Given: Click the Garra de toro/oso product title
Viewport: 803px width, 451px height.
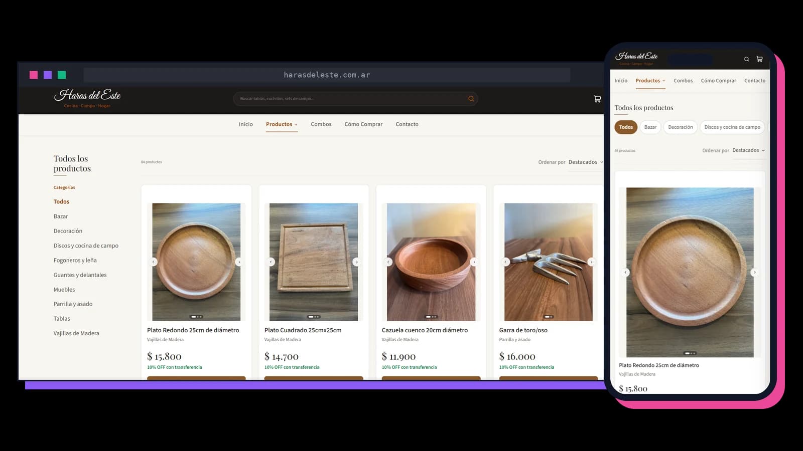Looking at the screenshot, I should coord(523,330).
